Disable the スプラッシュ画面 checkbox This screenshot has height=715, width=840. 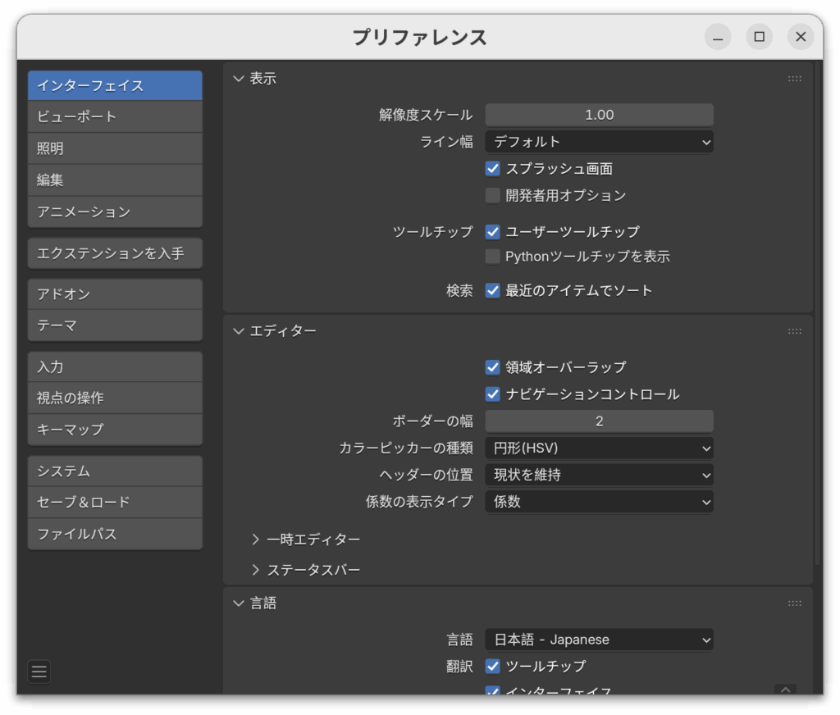click(492, 169)
